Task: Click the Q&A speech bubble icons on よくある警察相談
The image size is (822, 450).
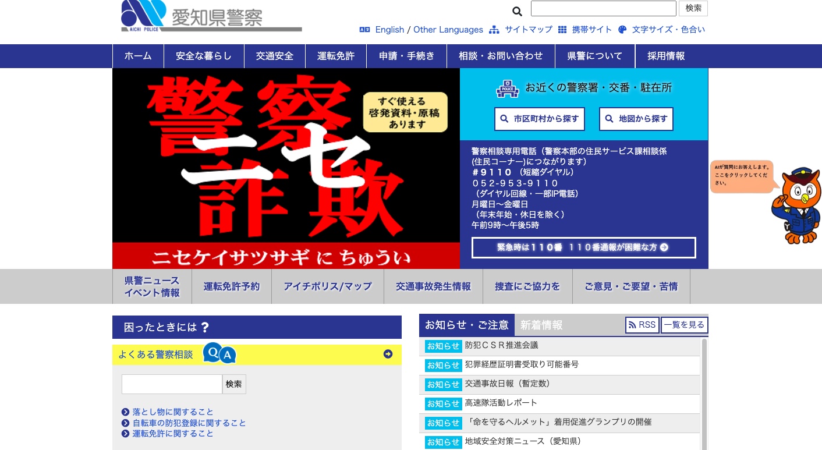Action: (219, 353)
